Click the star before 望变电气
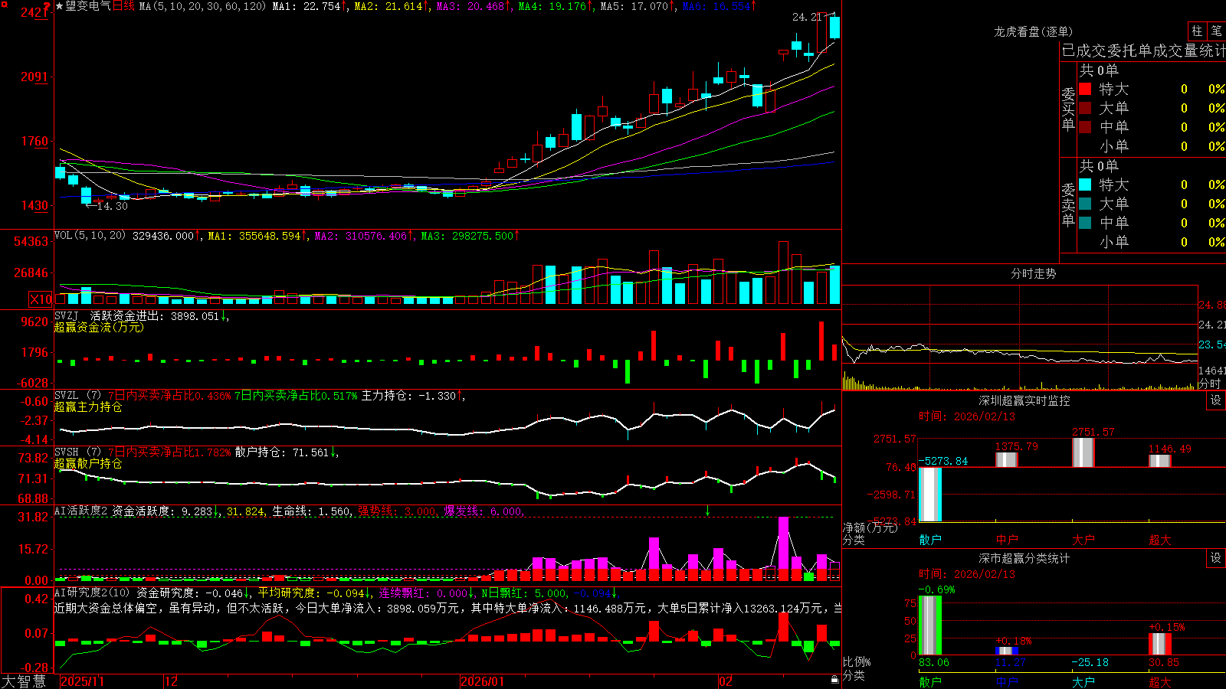The width and height of the screenshot is (1226, 689). tap(59, 6)
